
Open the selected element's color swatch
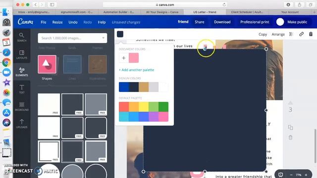coord(120,34)
